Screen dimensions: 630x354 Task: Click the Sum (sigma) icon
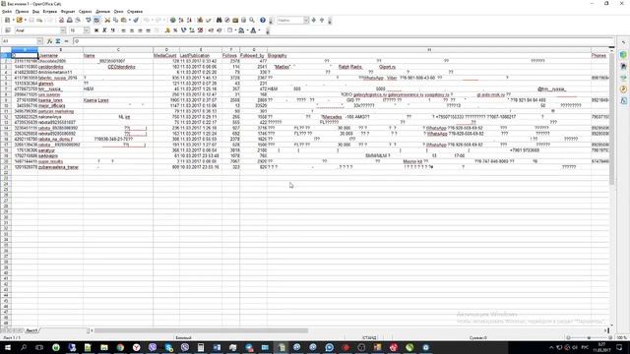(58, 41)
